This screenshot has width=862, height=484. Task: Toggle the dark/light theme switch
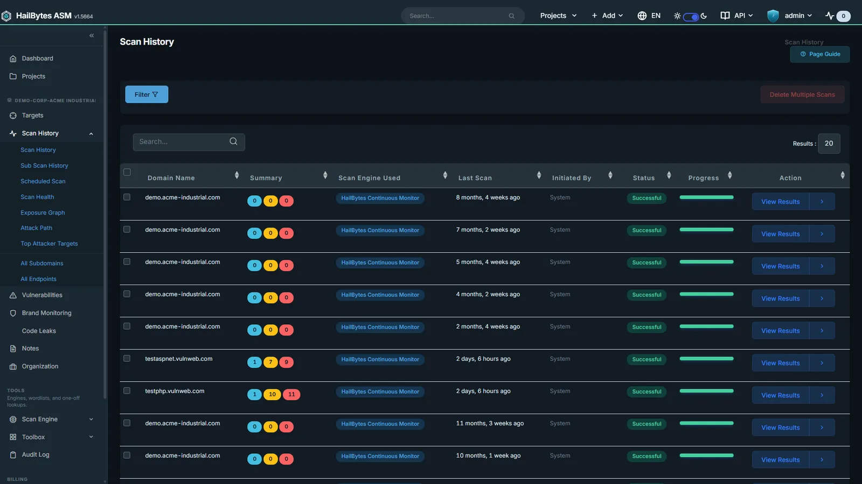click(691, 17)
